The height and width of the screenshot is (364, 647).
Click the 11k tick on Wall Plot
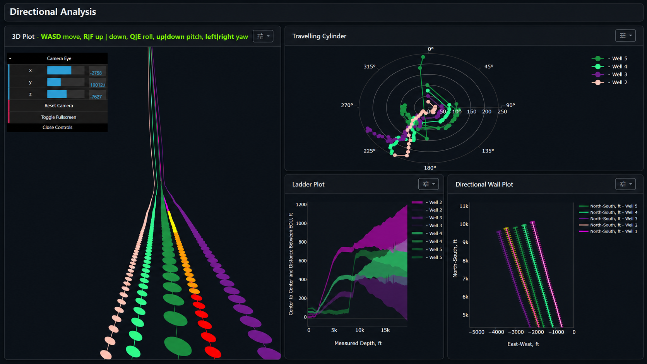tap(464, 206)
